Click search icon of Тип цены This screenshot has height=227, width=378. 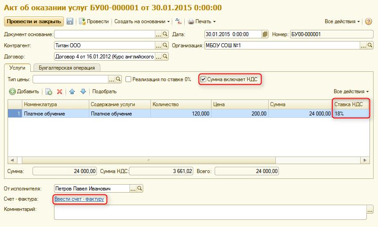pos(118,79)
